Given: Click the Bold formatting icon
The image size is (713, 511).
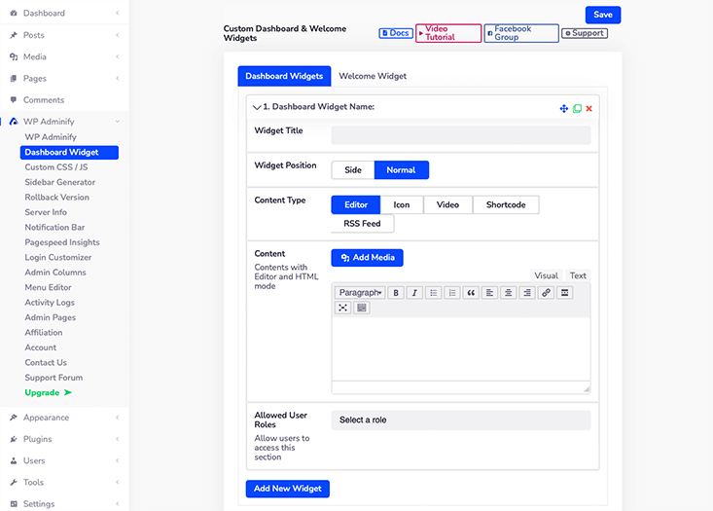Looking at the screenshot, I should tap(396, 292).
